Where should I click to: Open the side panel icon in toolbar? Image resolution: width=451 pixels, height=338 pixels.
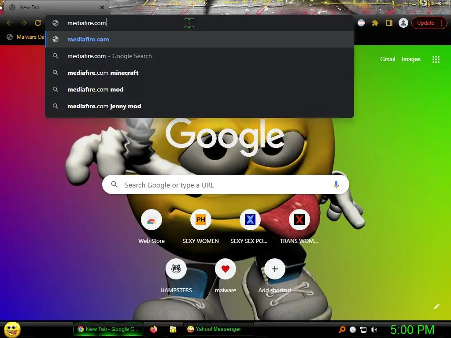click(389, 23)
